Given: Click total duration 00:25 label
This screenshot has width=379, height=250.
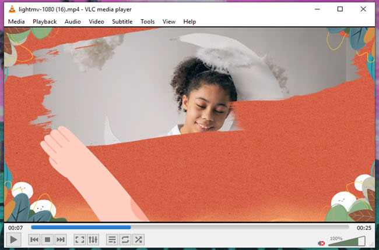Looking at the screenshot, I should click(x=364, y=228).
